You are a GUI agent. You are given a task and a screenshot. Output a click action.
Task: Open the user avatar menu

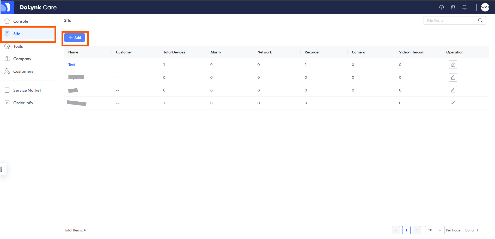485,7
